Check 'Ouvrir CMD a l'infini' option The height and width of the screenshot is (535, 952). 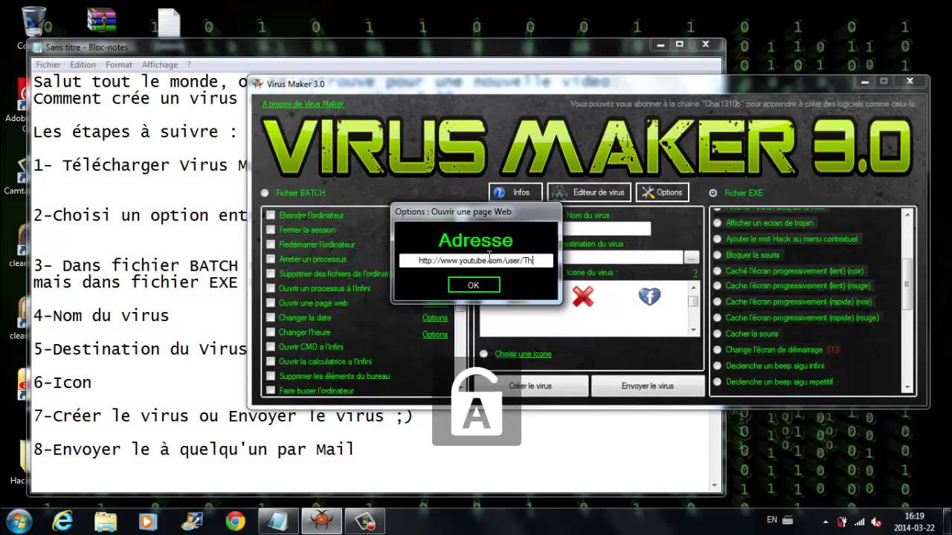pyautogui.click(x=271, y=347)
